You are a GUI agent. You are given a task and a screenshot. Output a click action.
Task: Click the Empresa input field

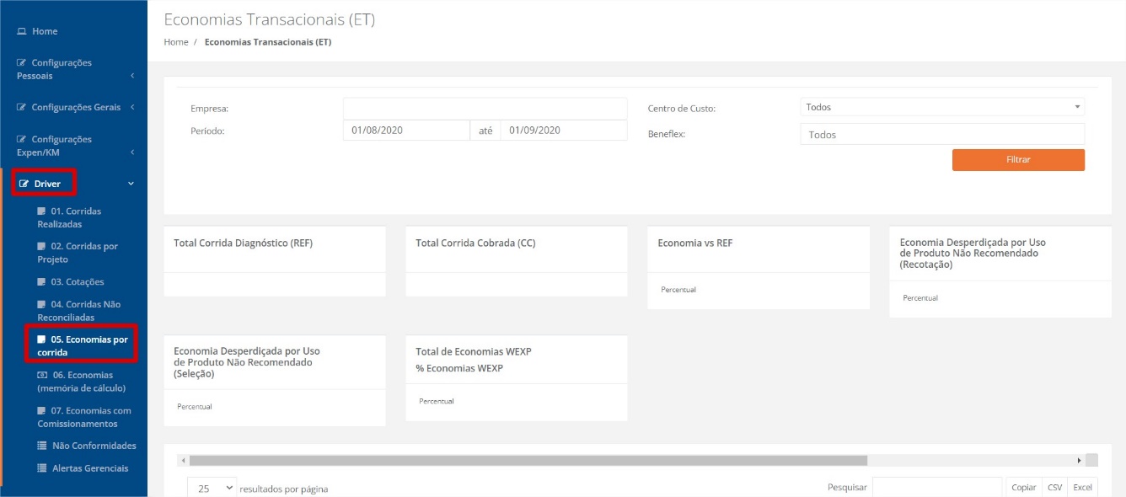485,108
